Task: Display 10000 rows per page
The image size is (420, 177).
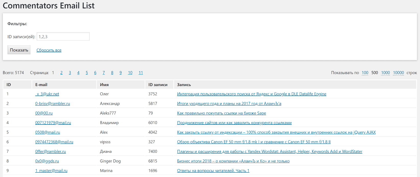Action: pyautogui.click(x=398, y=73)
